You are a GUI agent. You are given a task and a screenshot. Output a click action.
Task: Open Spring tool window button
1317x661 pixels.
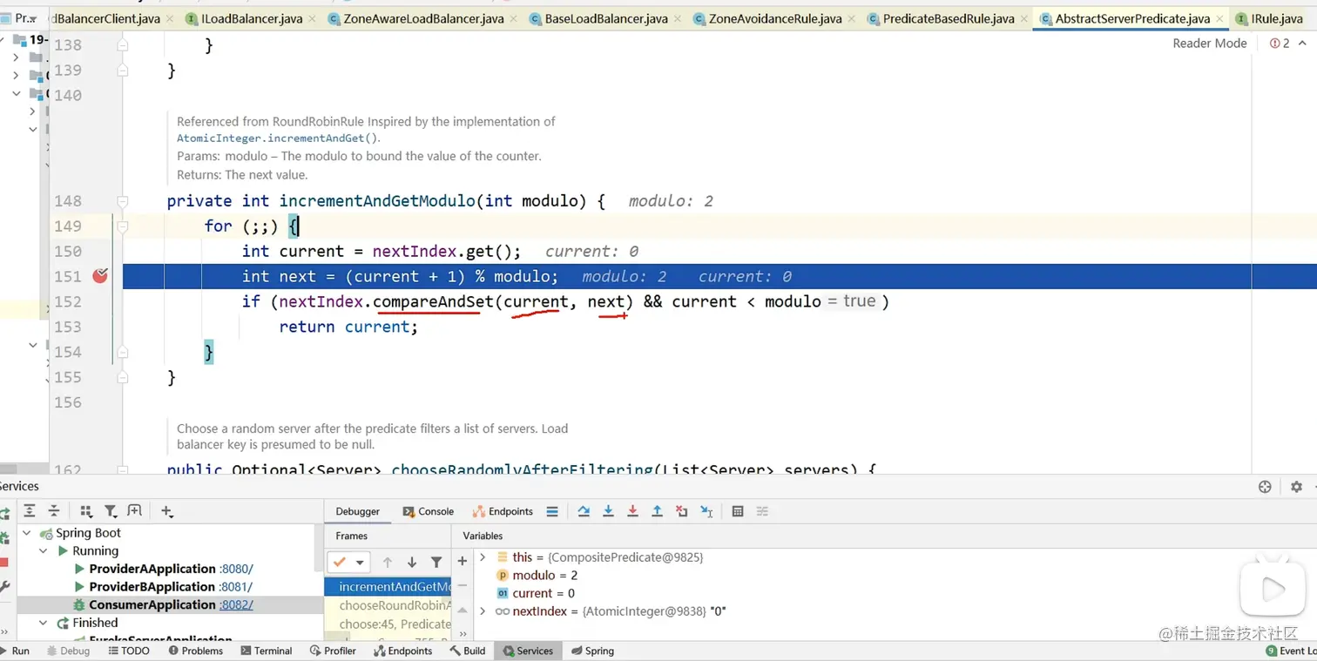click(x=592, y=651)
